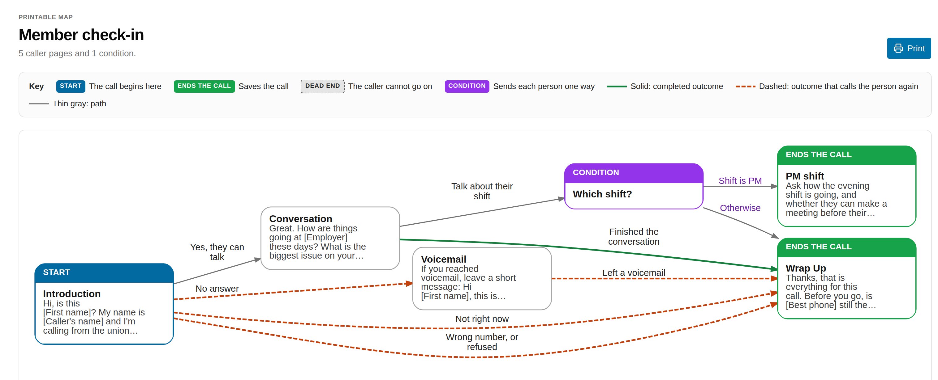Screen dimensions: 938x380
Task: Click 'Sends each person one way' text
Action: pos(544,87)
